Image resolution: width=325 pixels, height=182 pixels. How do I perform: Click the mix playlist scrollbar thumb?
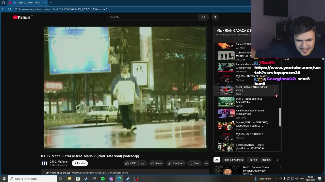point(280,118)
